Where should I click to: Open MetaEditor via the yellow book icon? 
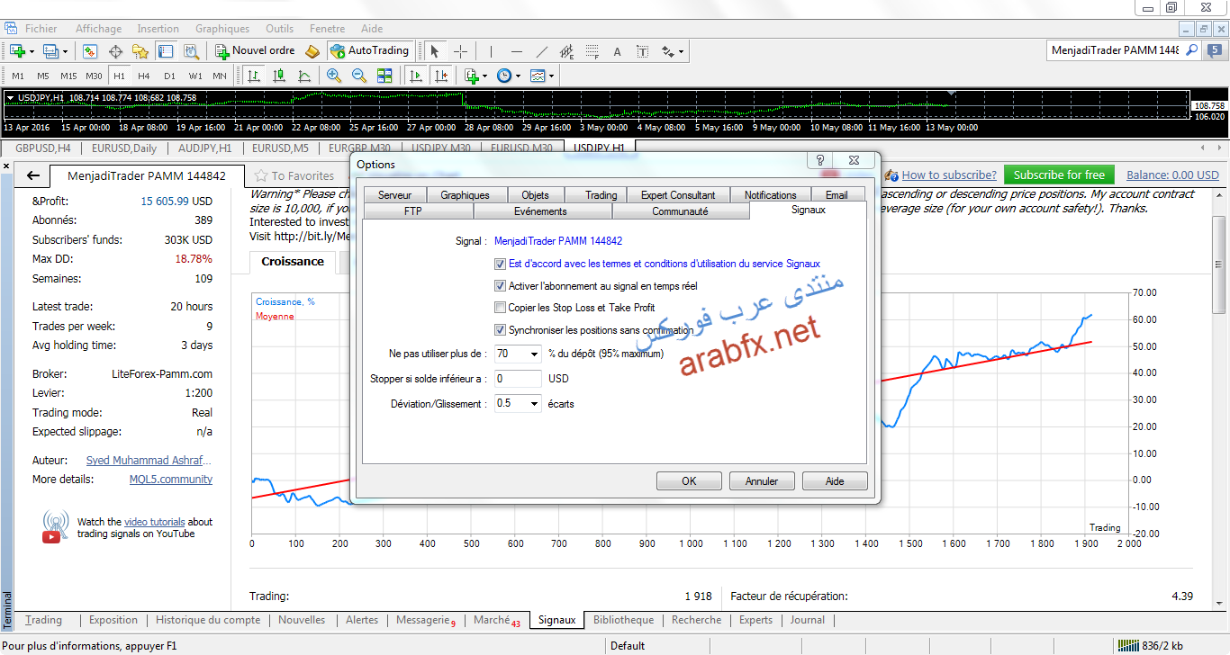click(x=313, y=51)
